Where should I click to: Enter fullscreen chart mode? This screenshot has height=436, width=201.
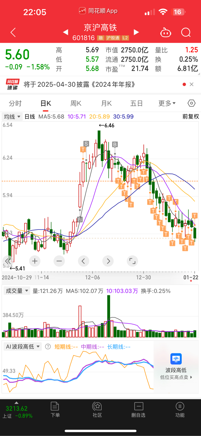[x=132, y=261]
